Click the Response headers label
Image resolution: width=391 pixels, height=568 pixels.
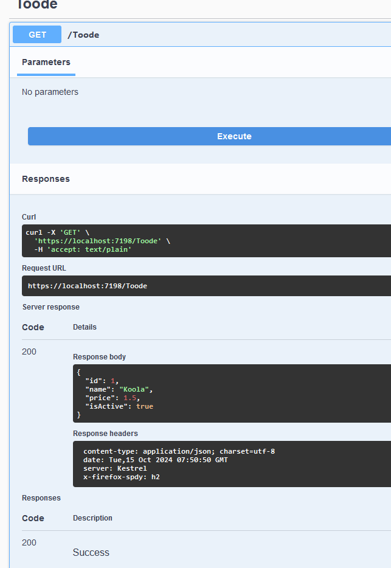coord(105,434)
